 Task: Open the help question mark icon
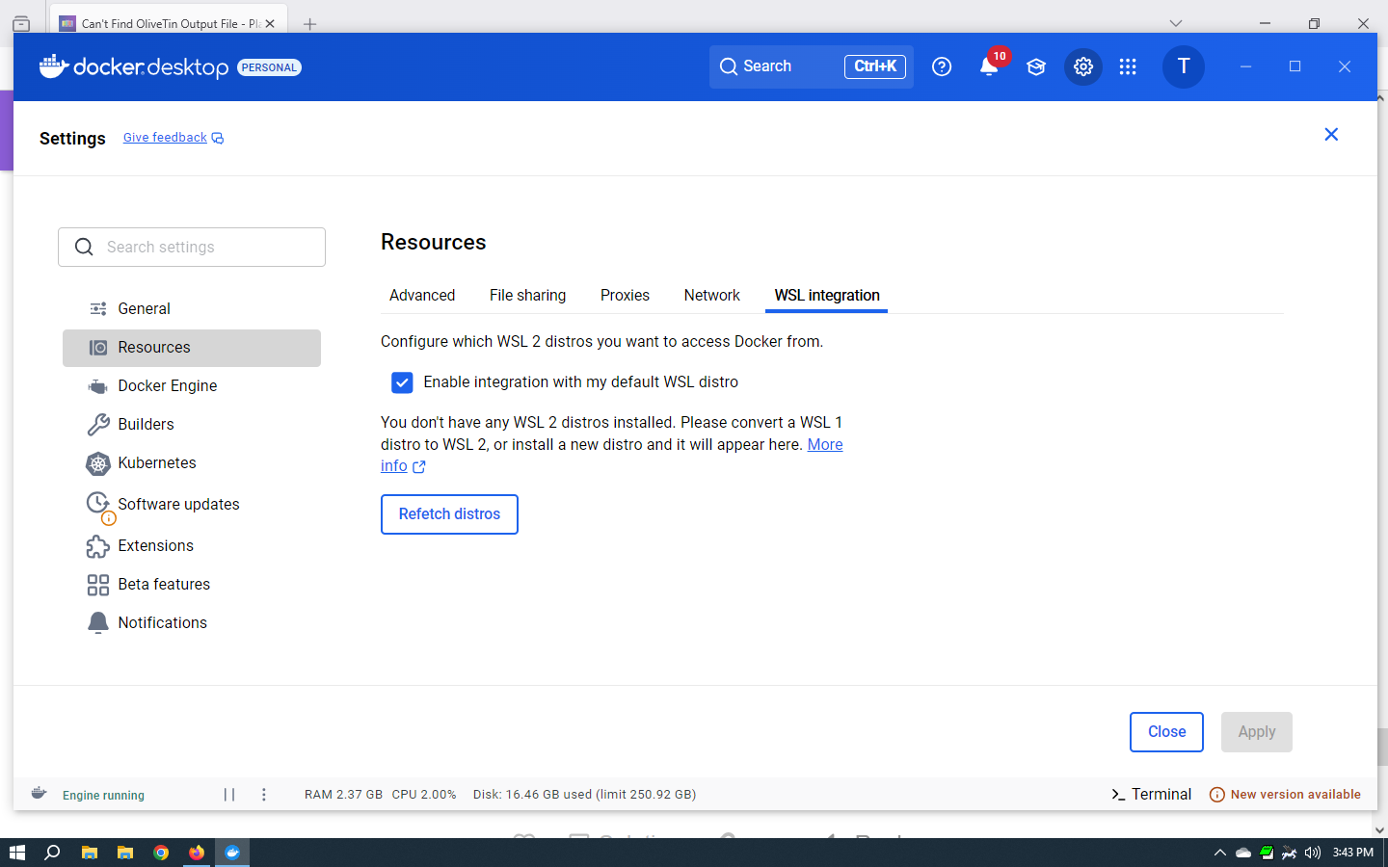[x=942, y=66]
